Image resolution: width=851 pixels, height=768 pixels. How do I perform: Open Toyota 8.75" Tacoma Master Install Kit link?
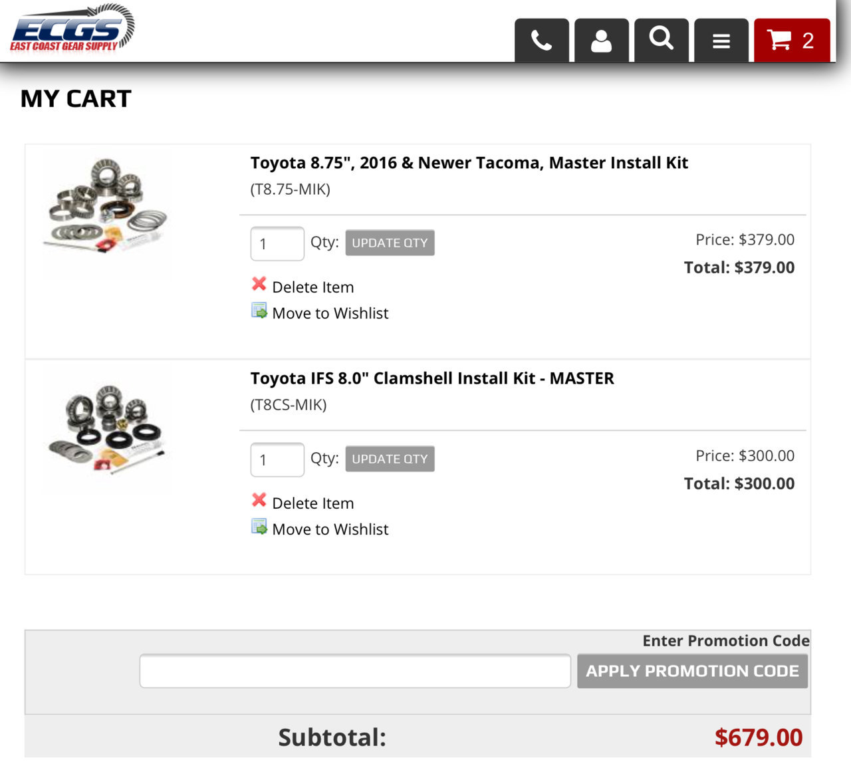tap(469, 163)
